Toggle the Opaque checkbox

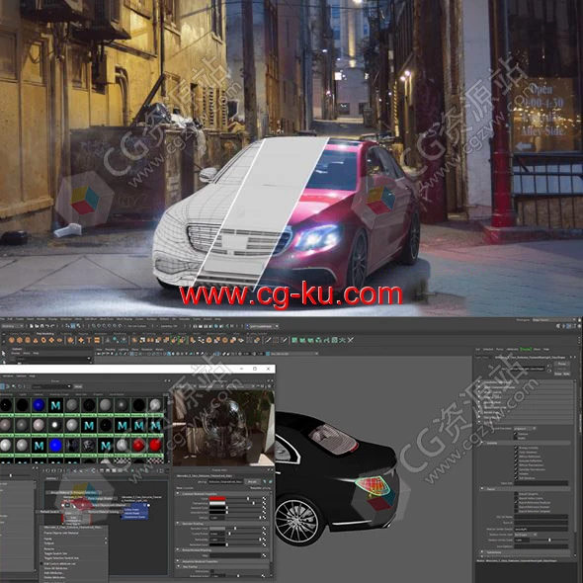[x=516, y=434]
